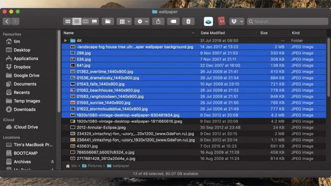Switch to column view in toolbar
The height and width of the screenshot is (186, 331).
86,21
